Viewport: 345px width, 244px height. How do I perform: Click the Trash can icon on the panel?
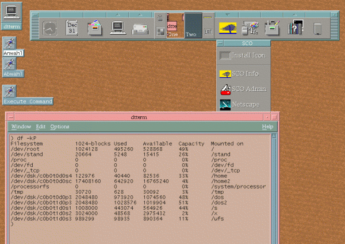[317, 27]
